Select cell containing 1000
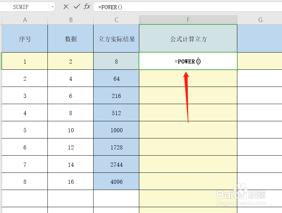The image size is (282, 213). point(116,130)
